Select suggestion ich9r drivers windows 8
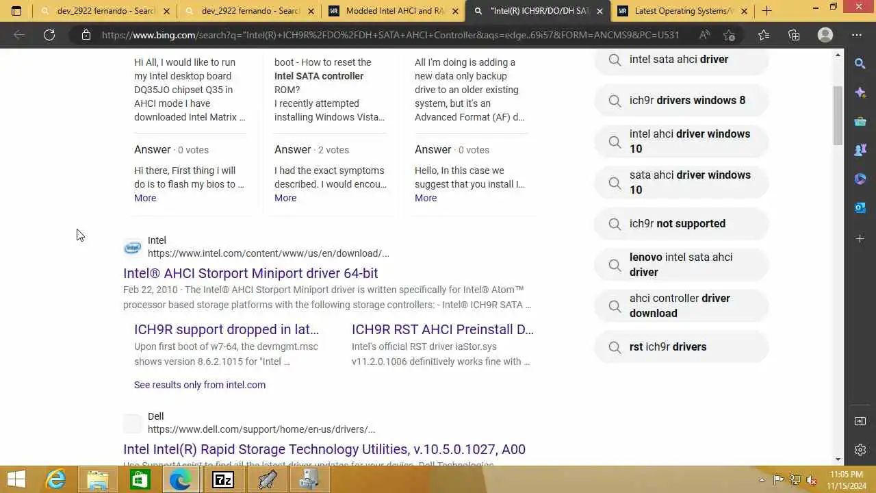This screenshot has height=493, width=876. pyautogui.click(x=682, y=100)
